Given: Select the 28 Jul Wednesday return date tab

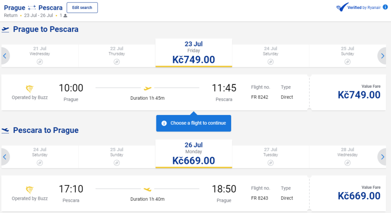Looking at the screenshot, I should point(347,154).
